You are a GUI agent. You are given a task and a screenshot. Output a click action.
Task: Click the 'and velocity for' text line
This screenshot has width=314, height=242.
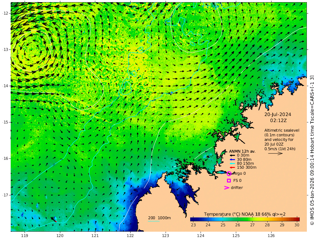point(279,140)
